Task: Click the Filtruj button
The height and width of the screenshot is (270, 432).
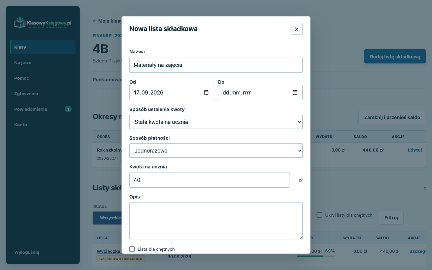Action: tap(391, 218)
